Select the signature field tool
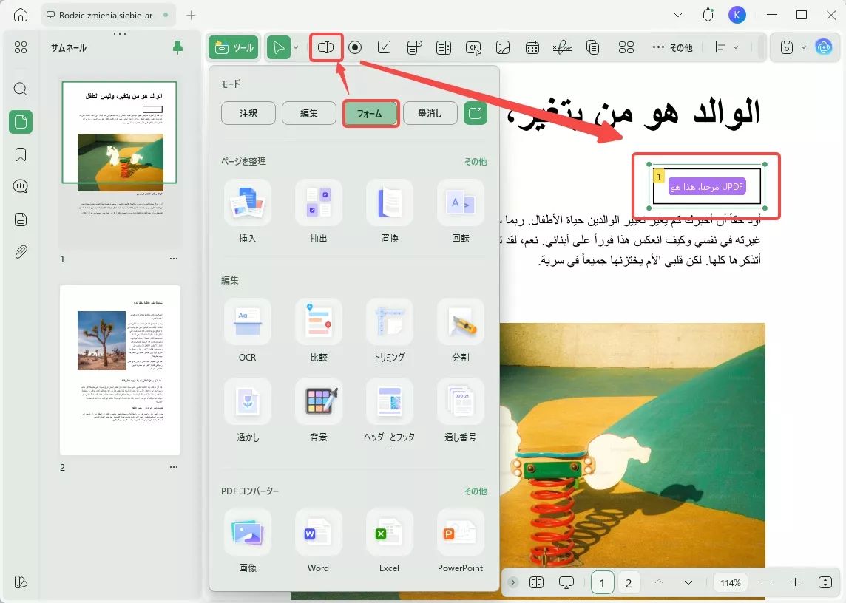Screen dimensions: 846x603 pos(562,47)
